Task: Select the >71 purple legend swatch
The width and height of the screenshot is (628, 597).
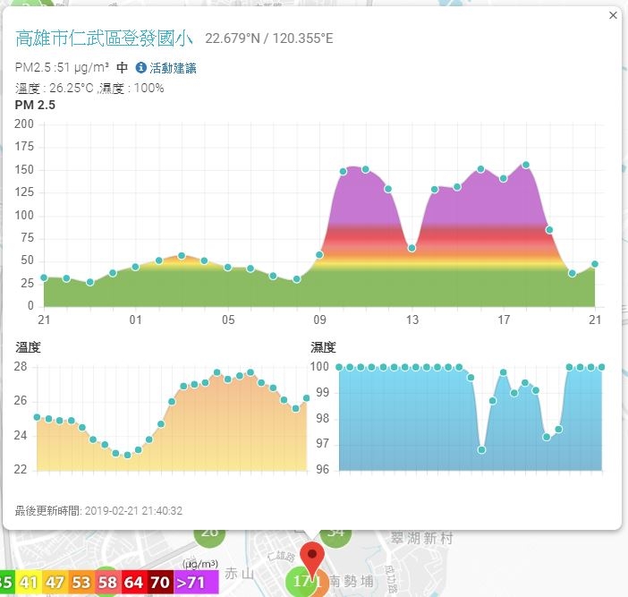Action: (x=196, y=582)
